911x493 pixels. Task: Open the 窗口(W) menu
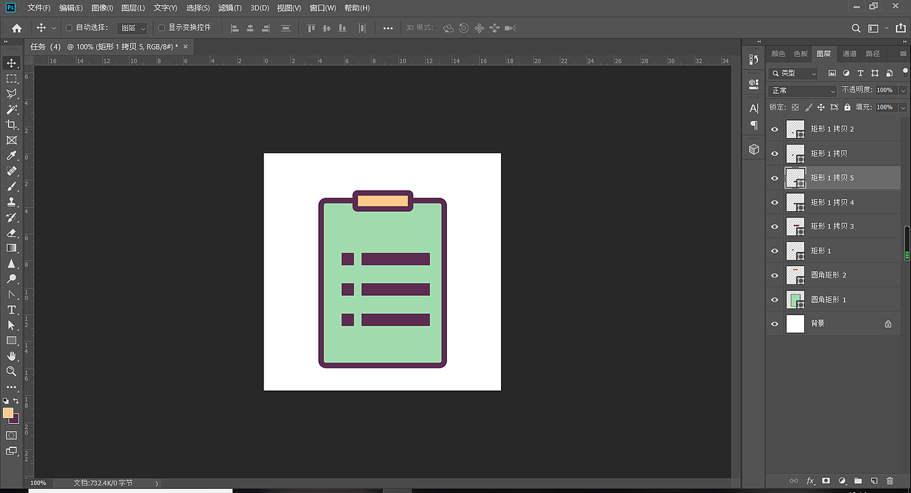click(x=323, y=8)
